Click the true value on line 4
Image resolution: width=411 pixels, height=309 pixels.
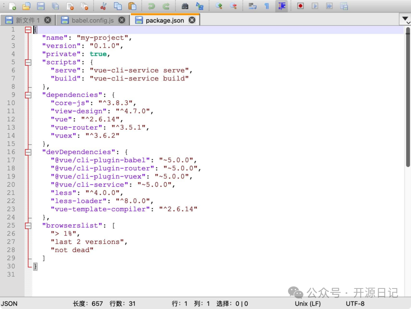coord(98,54)
